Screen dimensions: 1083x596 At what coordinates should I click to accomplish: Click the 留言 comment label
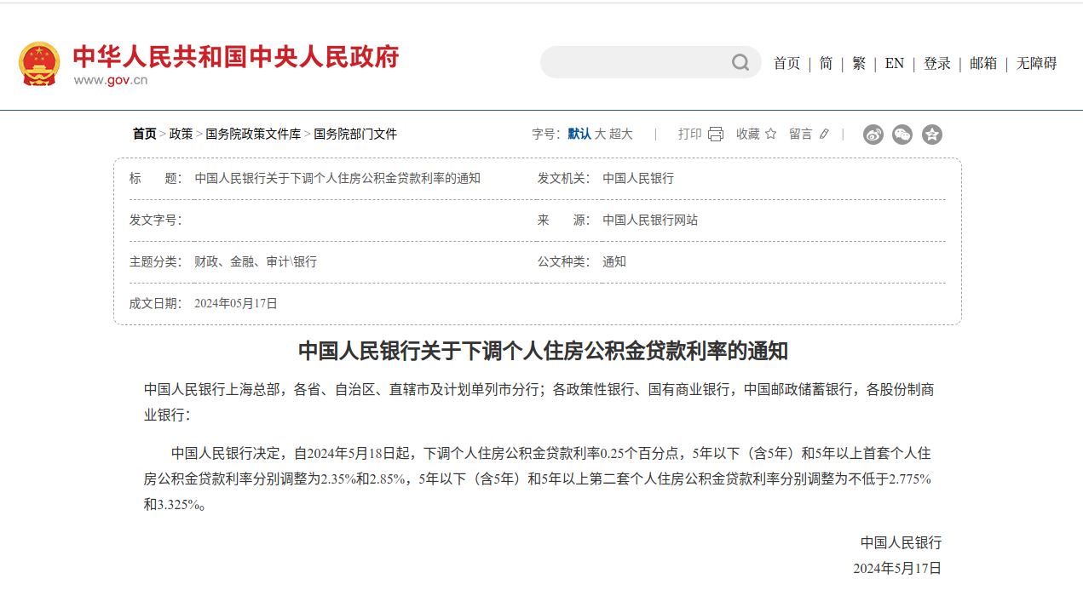click(x=801, y=134)
